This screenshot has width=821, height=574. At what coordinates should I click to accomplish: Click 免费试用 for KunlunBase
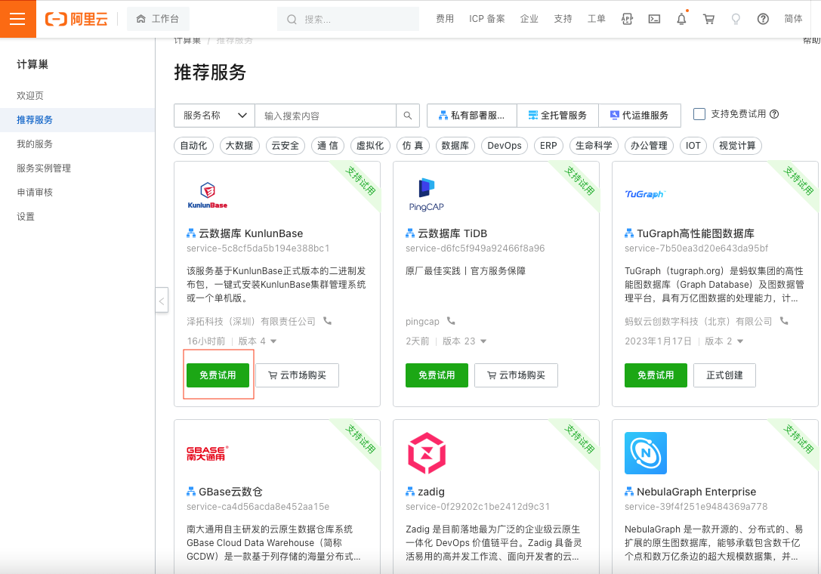coord(218,375)
